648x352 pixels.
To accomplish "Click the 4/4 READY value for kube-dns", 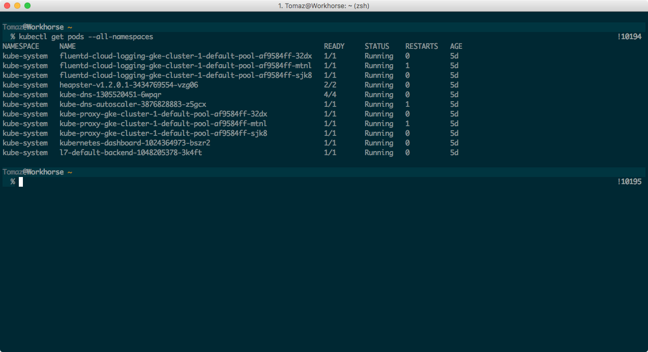I will pos(330,95).
